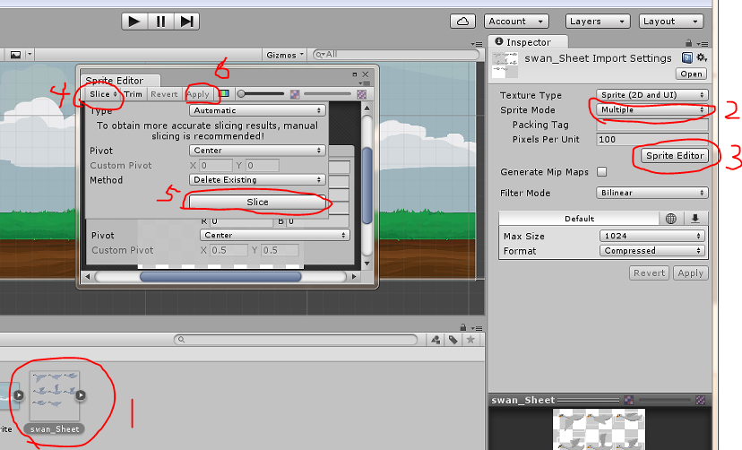Select the Inspector tab
Image resolution: width=742 pixels, height=450 pixels.
tap(528, 42)
